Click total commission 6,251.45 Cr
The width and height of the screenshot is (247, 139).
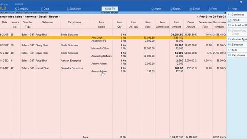pos(220,137)
